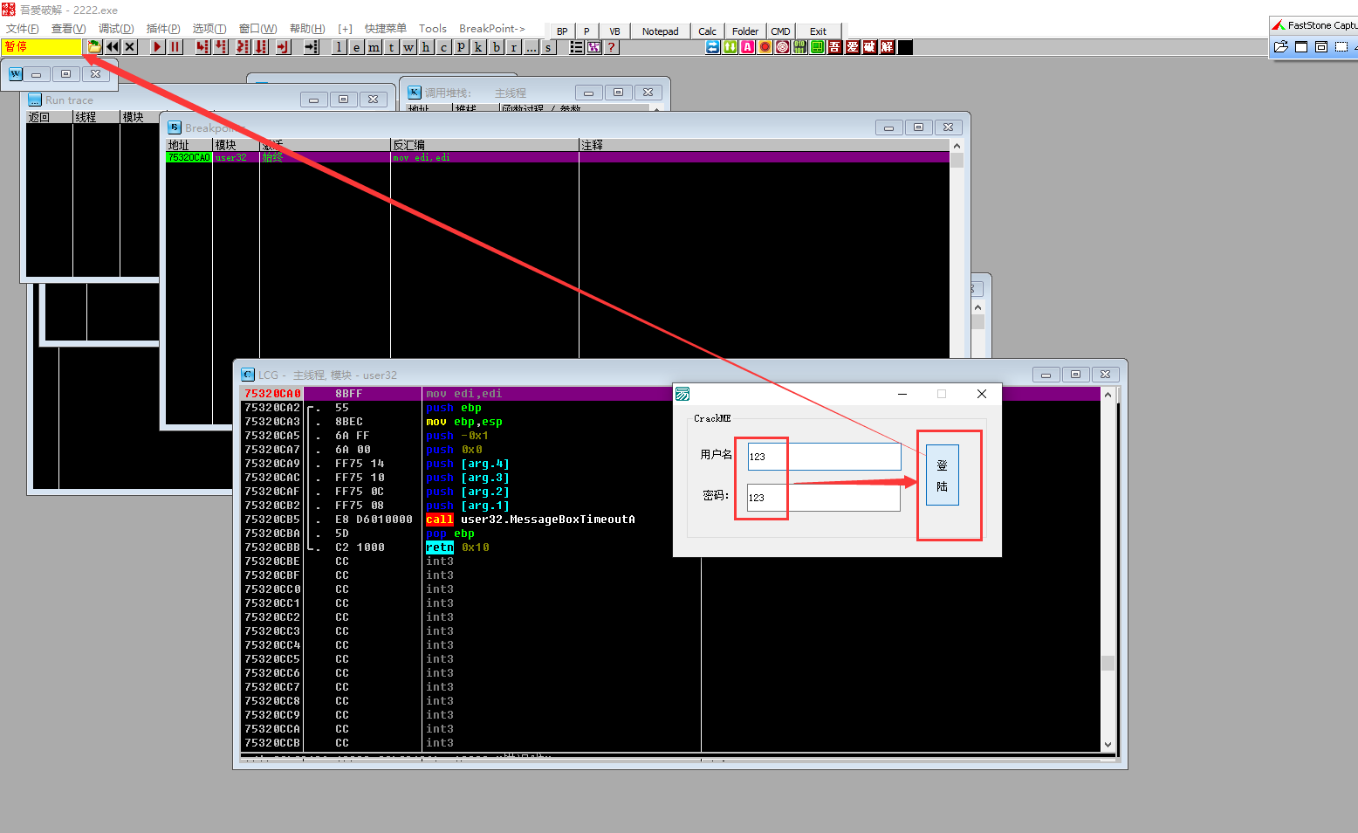Viewport: 1358px width, 833px height.
Task: Open Threads window with T button
Action: (x=391, y=47)
